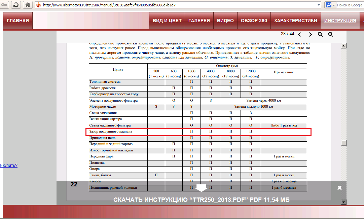The height and width of the screenshot is (219, 364).
Task: Click 'Одометр (км)' table header
Action: 227,66
